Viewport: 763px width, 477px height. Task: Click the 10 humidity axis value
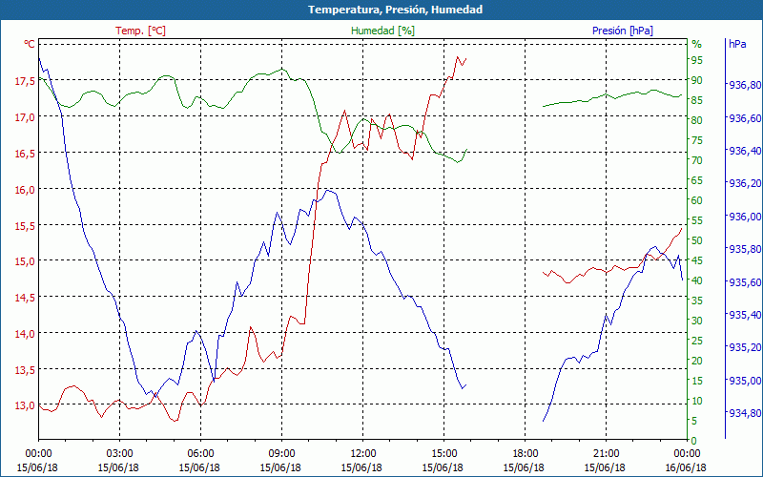coord(697,401)
